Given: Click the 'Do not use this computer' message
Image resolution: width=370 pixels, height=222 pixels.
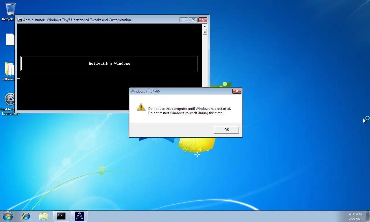Looking at the screenshot, I should click(x=190, y=109).
